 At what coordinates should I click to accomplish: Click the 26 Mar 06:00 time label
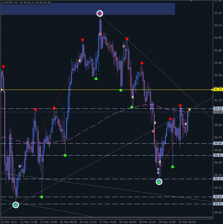point(68,222)
